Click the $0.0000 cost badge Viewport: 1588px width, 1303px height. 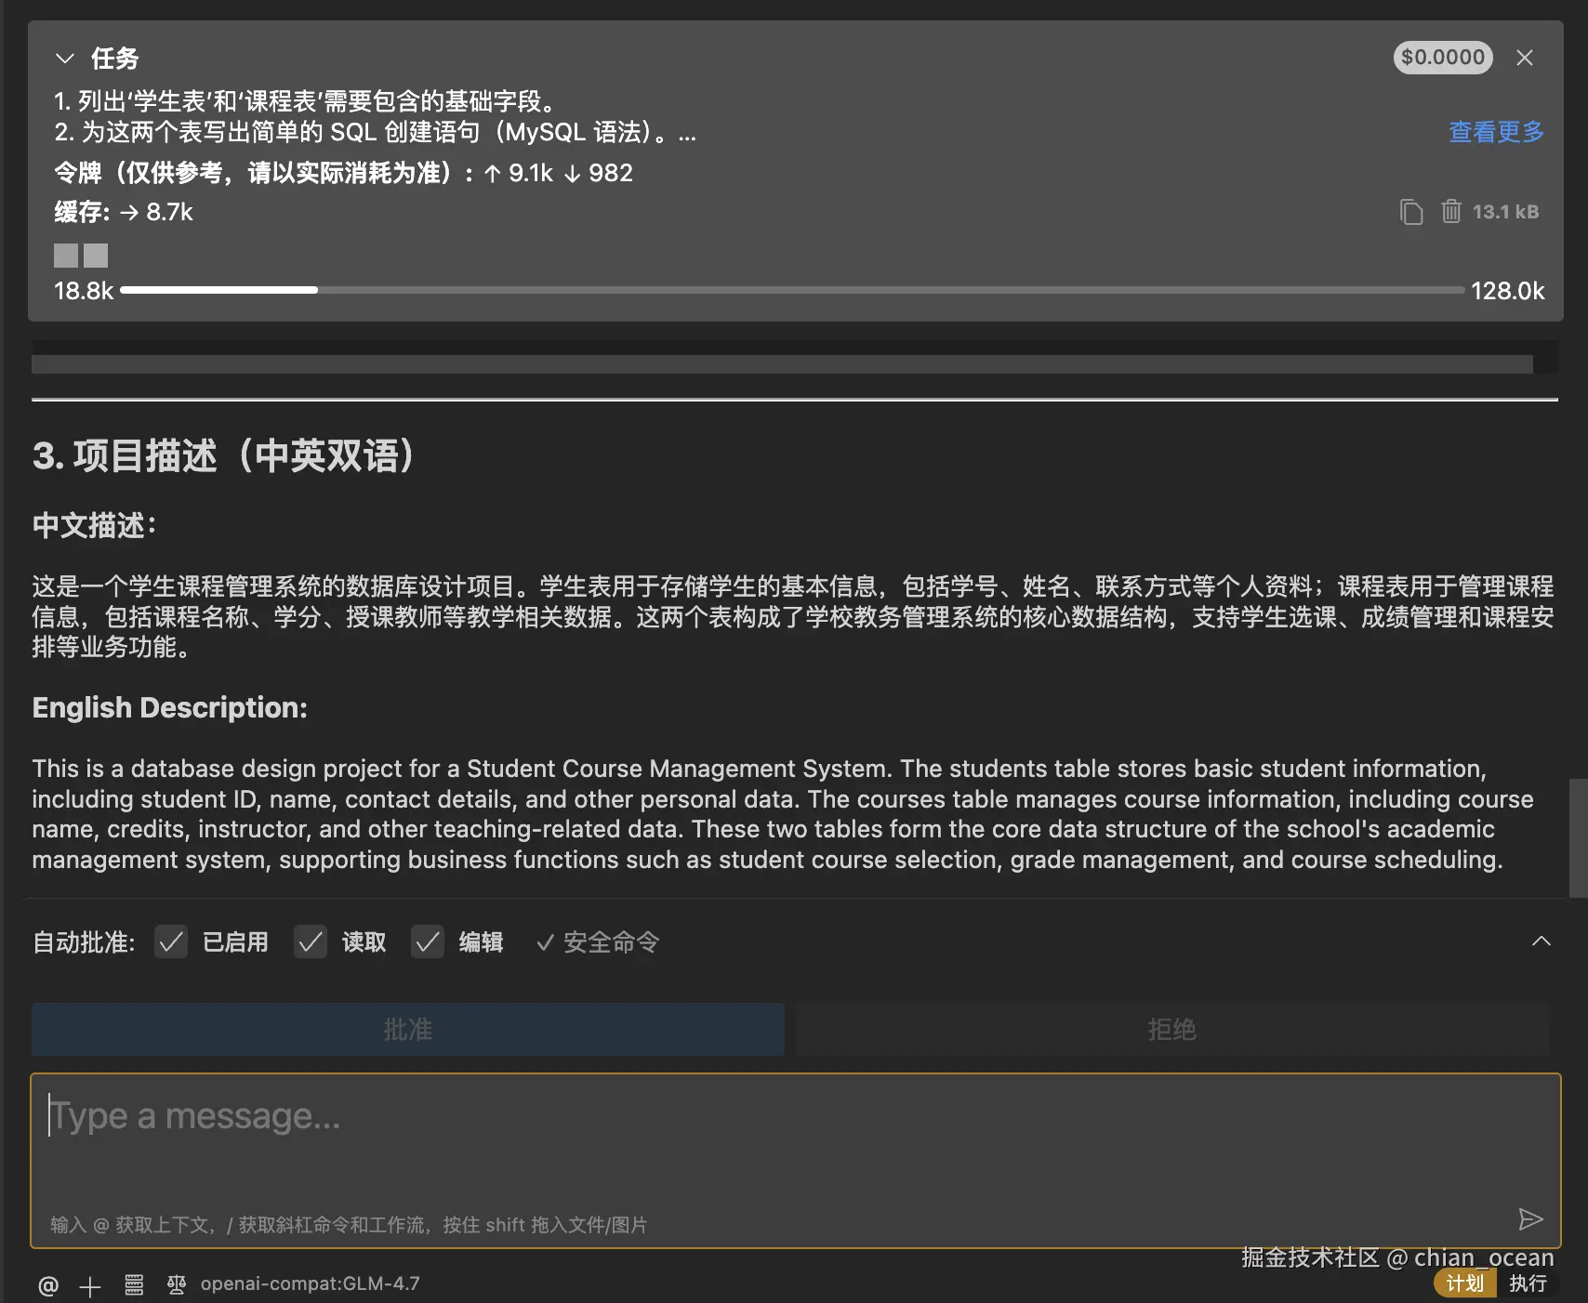(x=1443, y=58)
